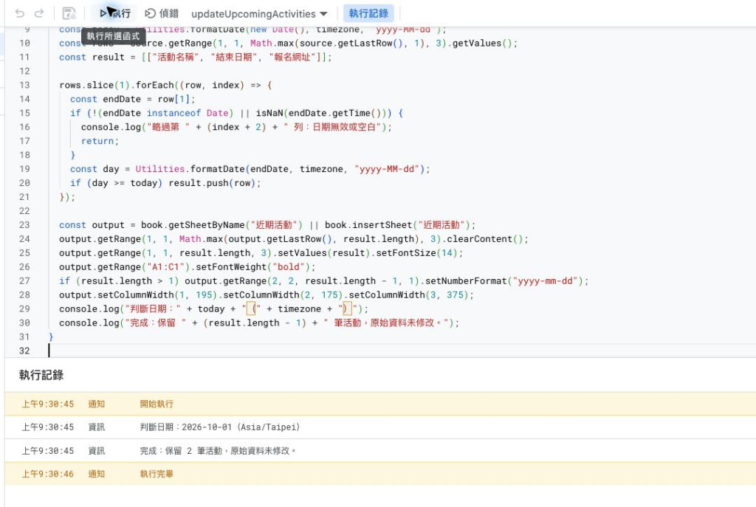The image size is (756, 507).
Task: Click setFontSize(14) on line 25
Action: pyautogui.click(x=416, y=253)
